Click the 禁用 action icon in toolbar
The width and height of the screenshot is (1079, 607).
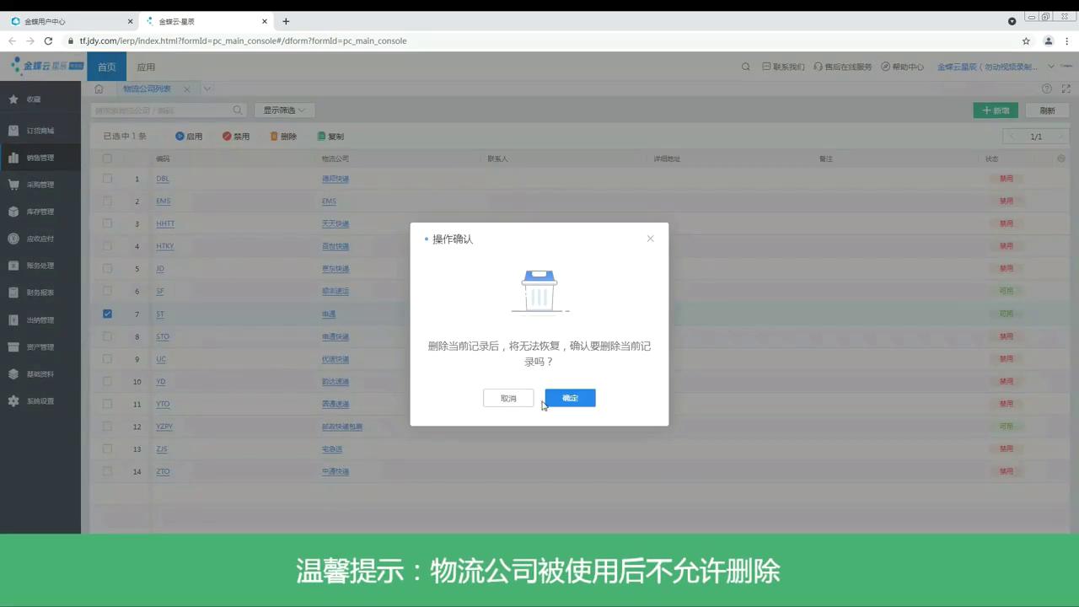(226, 136)
